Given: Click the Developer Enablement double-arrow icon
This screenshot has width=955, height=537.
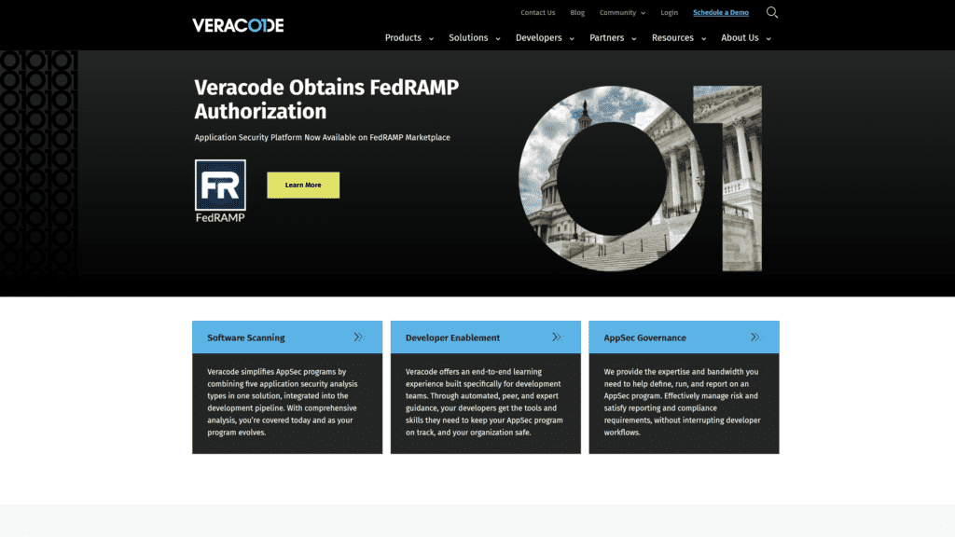Looking at the screenshot, I should click(x=558, y=337).
